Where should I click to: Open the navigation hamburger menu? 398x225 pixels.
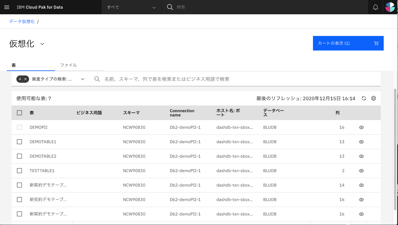click(7, 7)
